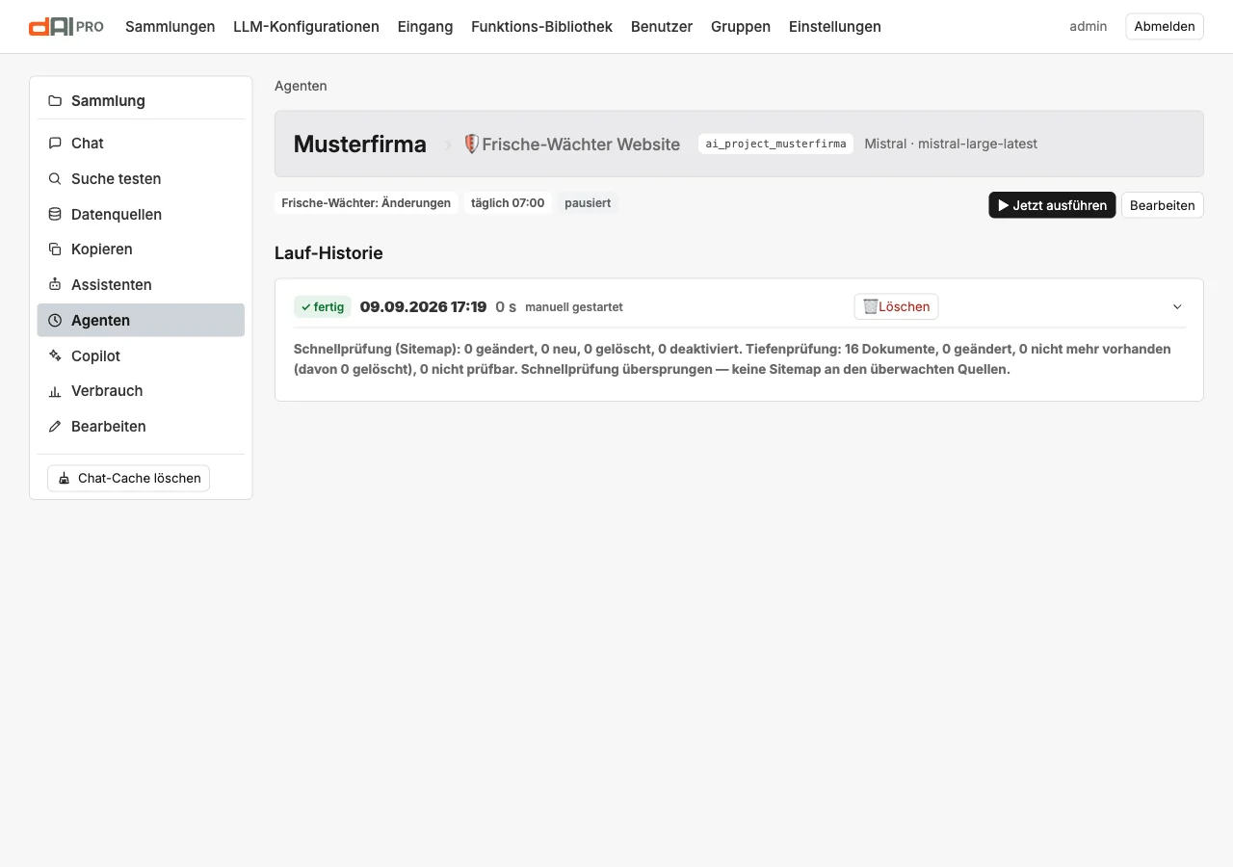Screen dimensions: 1233x867
Task: Click the manuell gestartet label
Action: click(574, 307)
